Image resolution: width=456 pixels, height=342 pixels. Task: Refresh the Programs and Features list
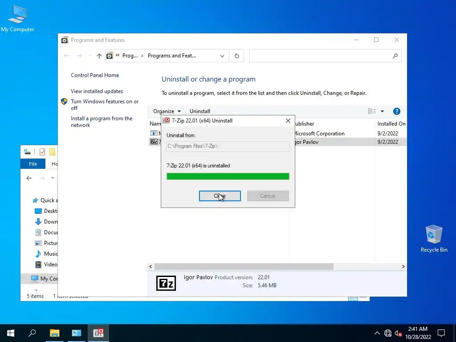coord(237,56)
